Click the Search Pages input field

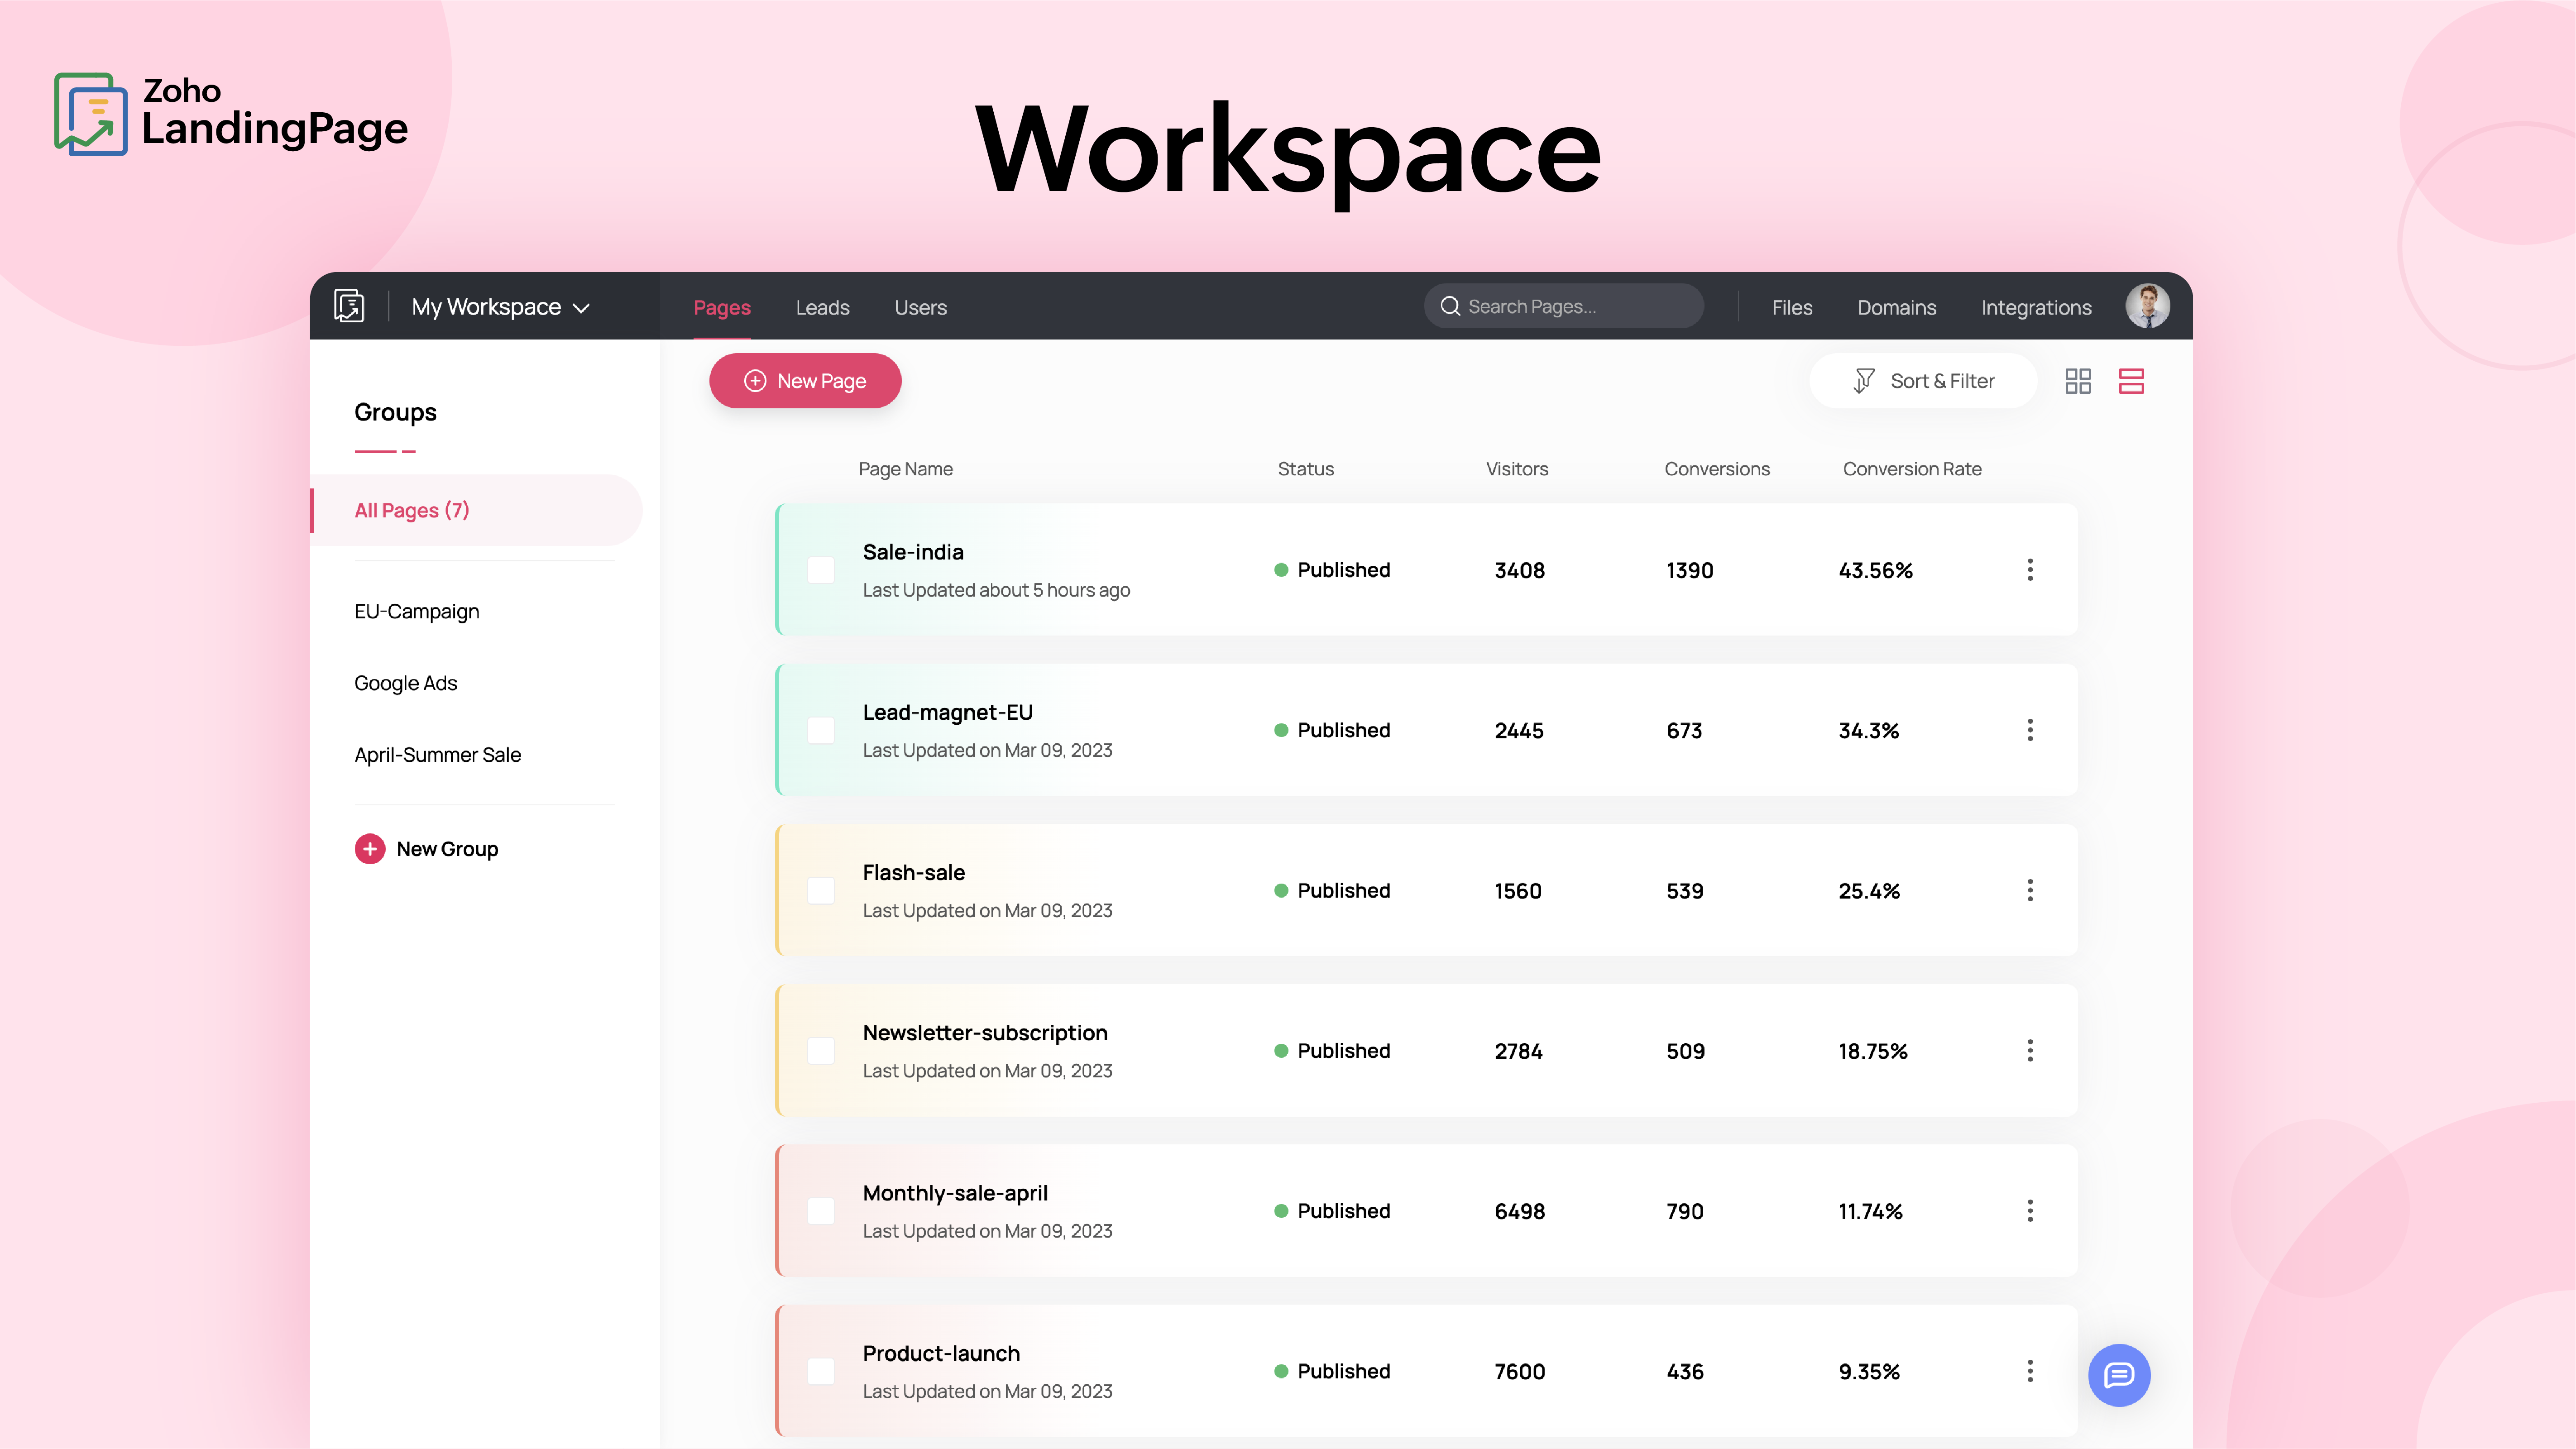coord(1564,306)
